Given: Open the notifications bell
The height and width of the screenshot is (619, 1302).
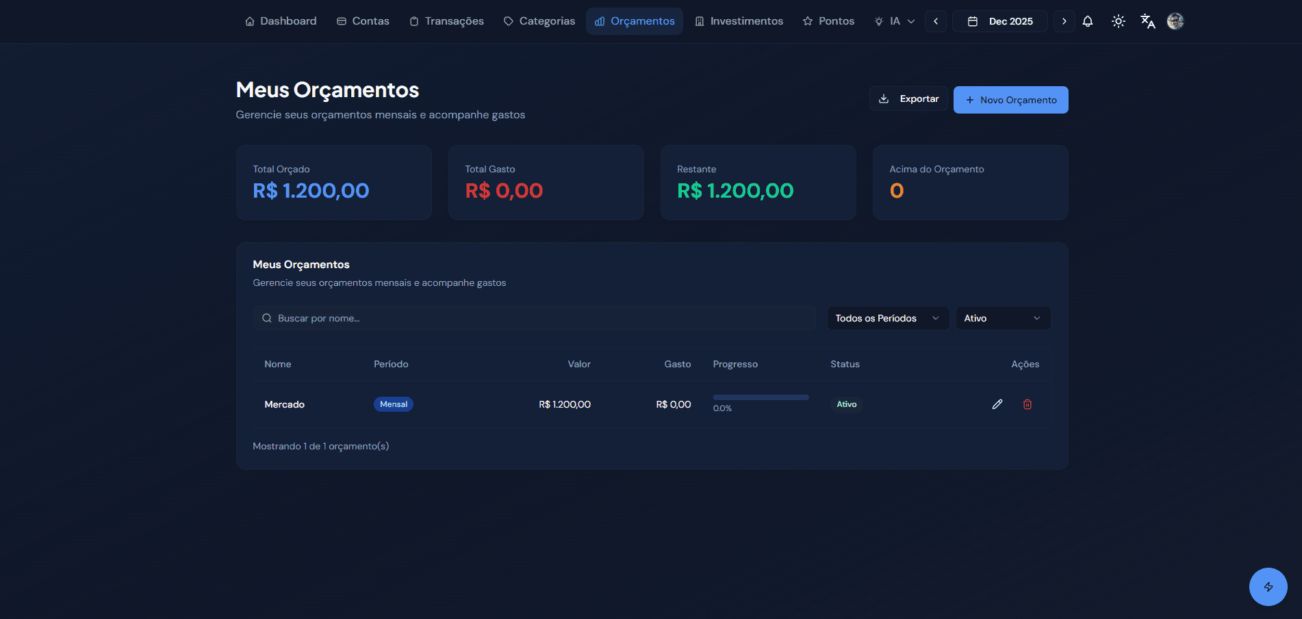Looking at the screenshot, I should (x=1088, y=21).
